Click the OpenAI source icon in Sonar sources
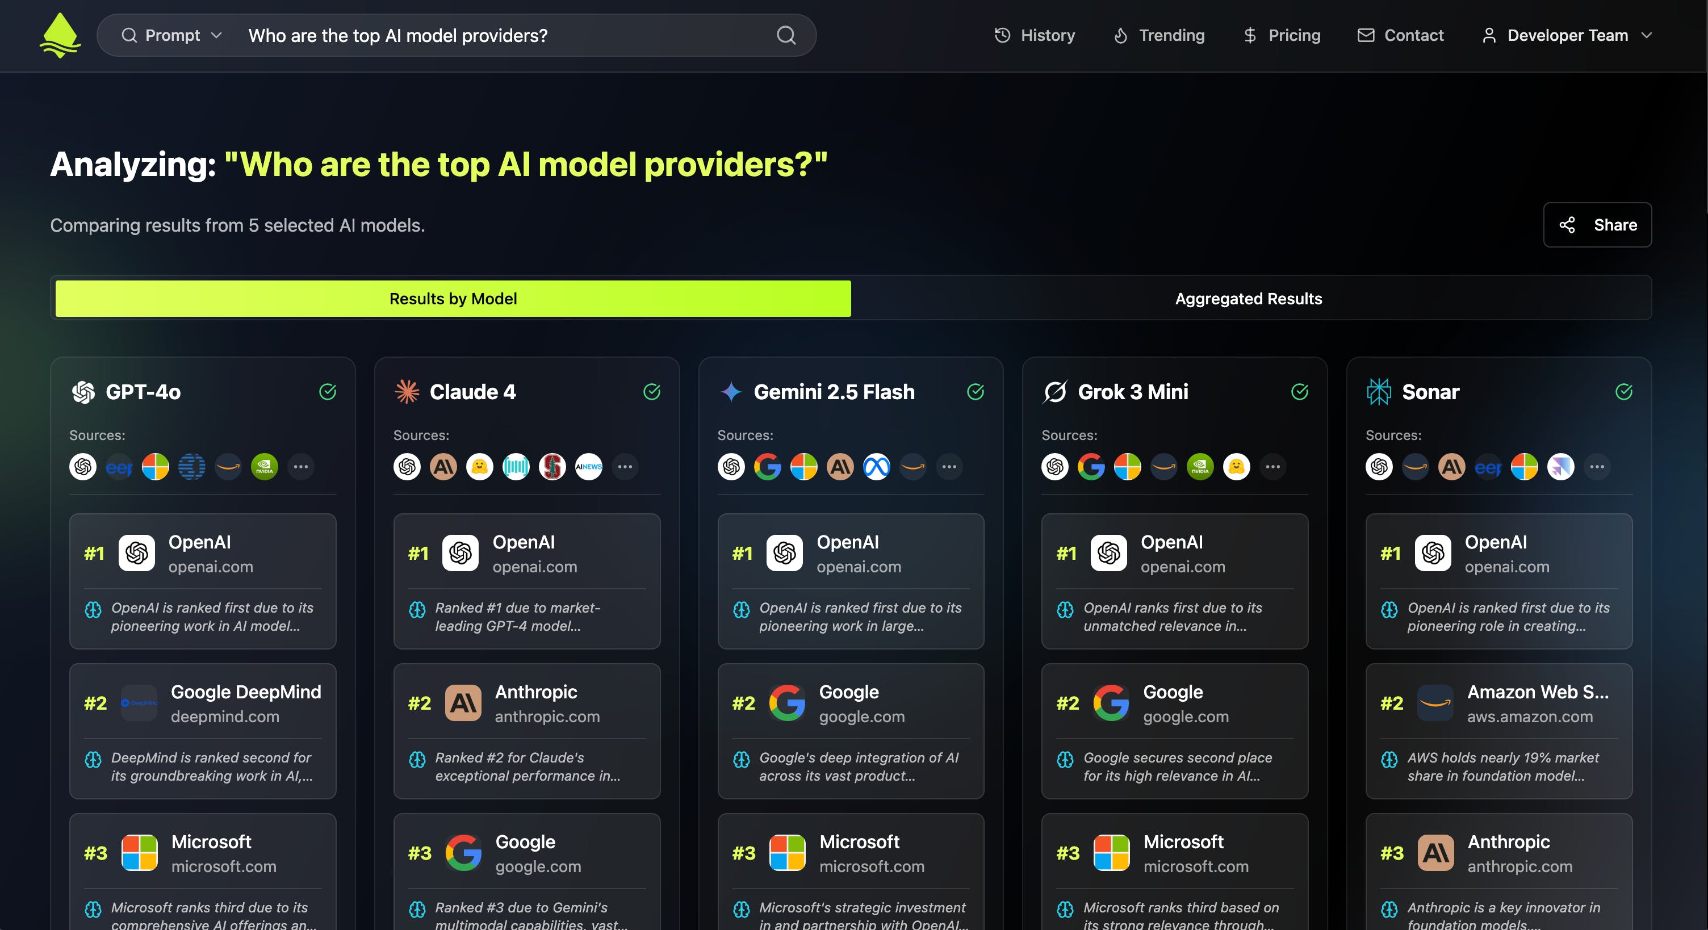 [1379, 467]
